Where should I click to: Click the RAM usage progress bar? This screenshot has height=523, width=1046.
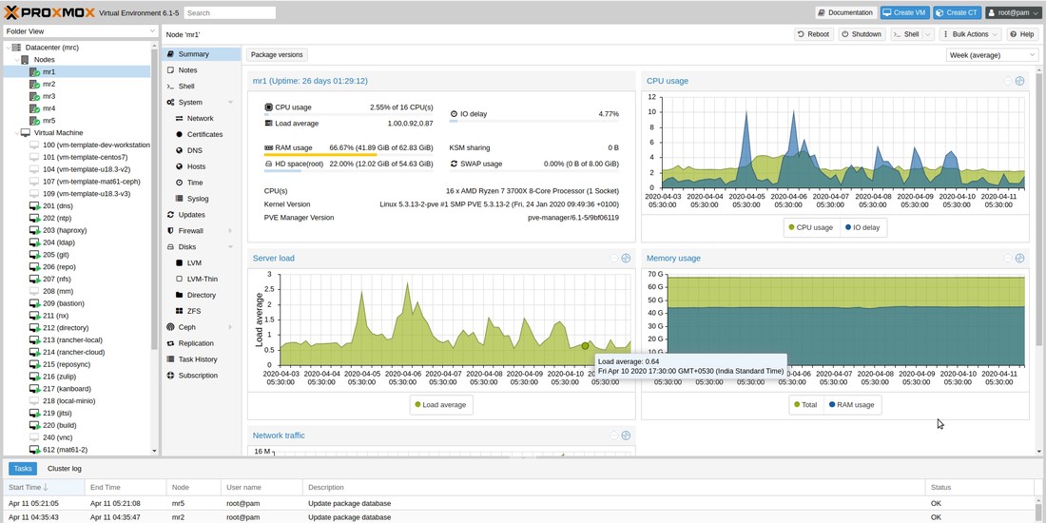click(x=349, y=155)
